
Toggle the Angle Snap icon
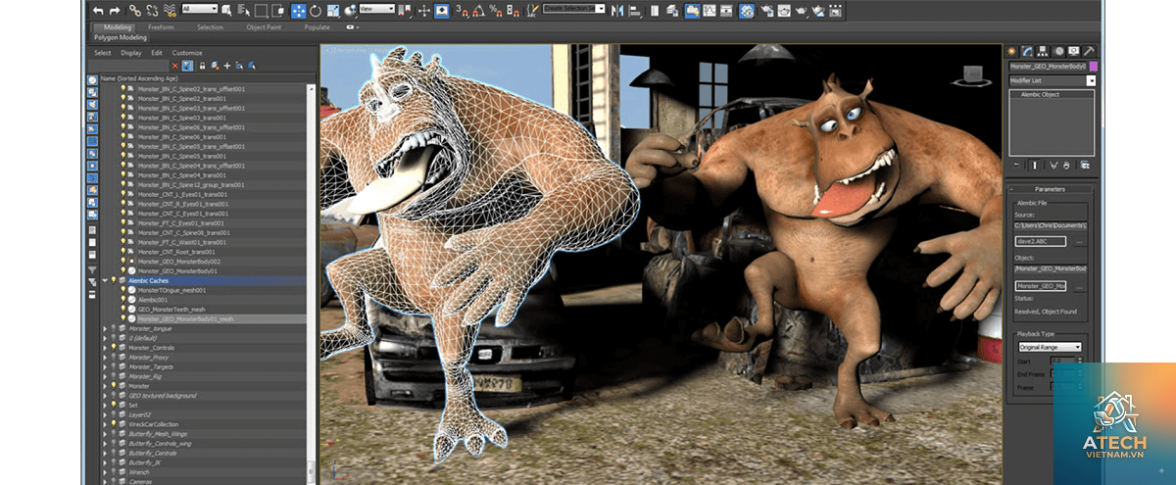point(478,11)
